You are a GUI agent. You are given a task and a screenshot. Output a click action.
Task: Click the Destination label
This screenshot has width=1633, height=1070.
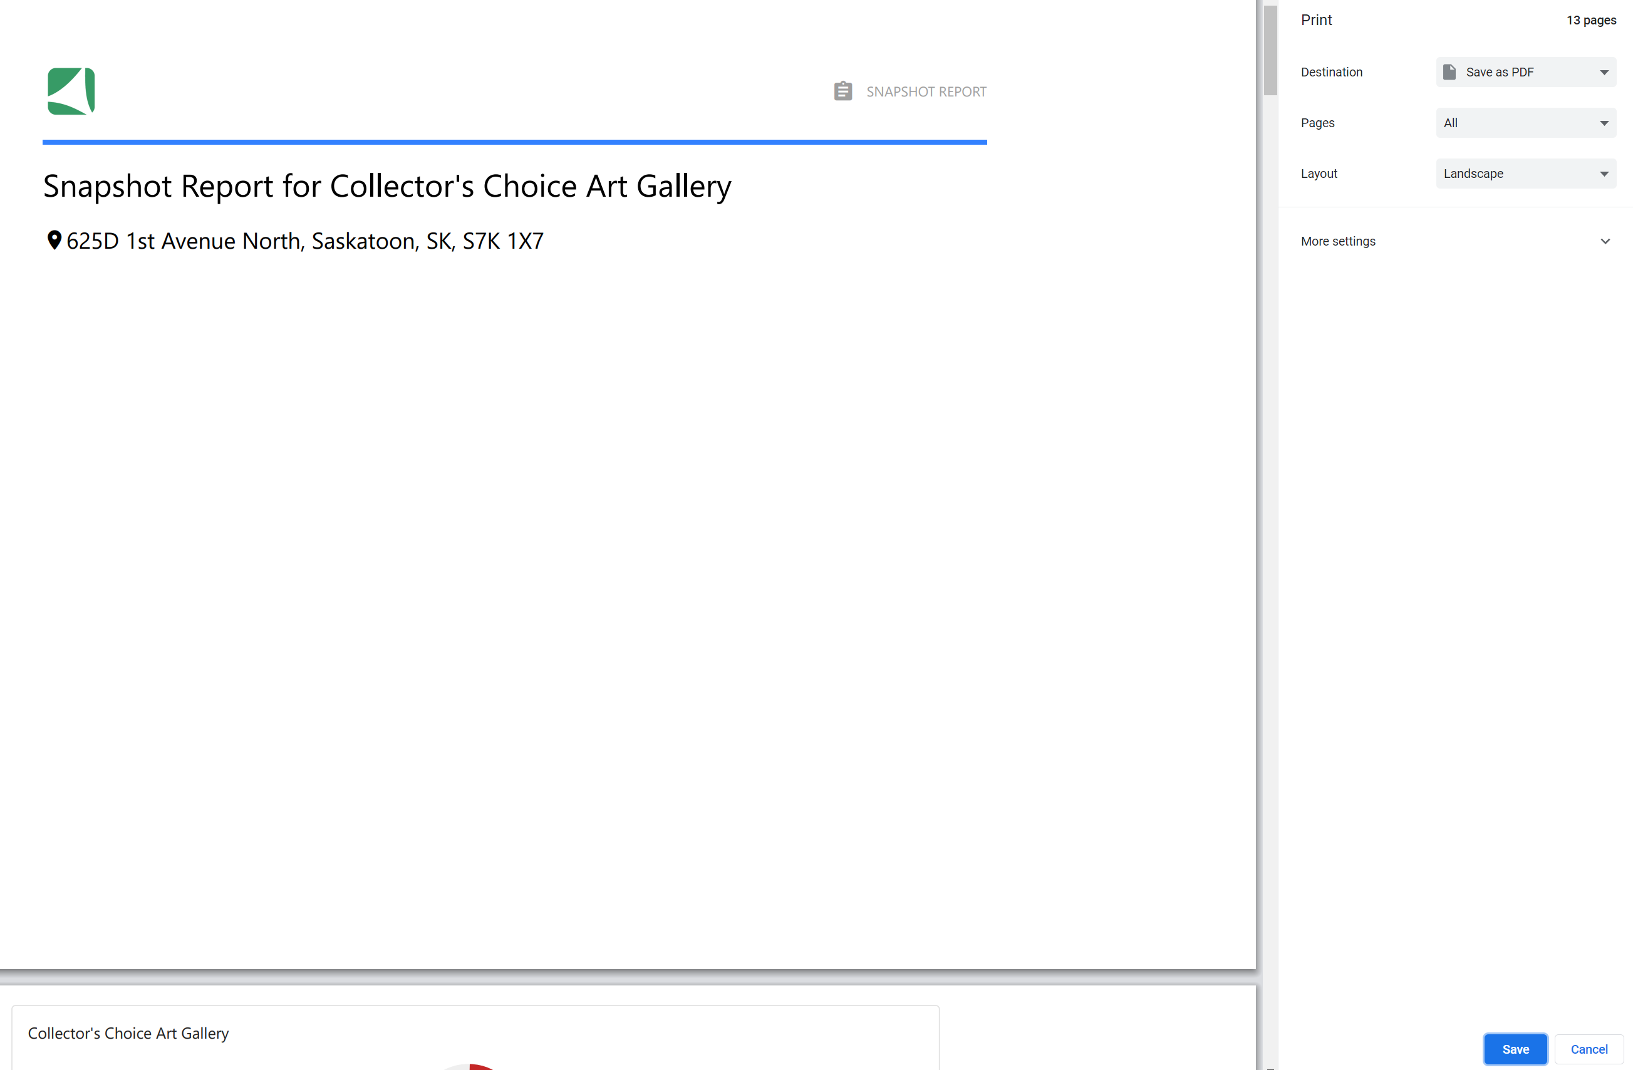1331,72
